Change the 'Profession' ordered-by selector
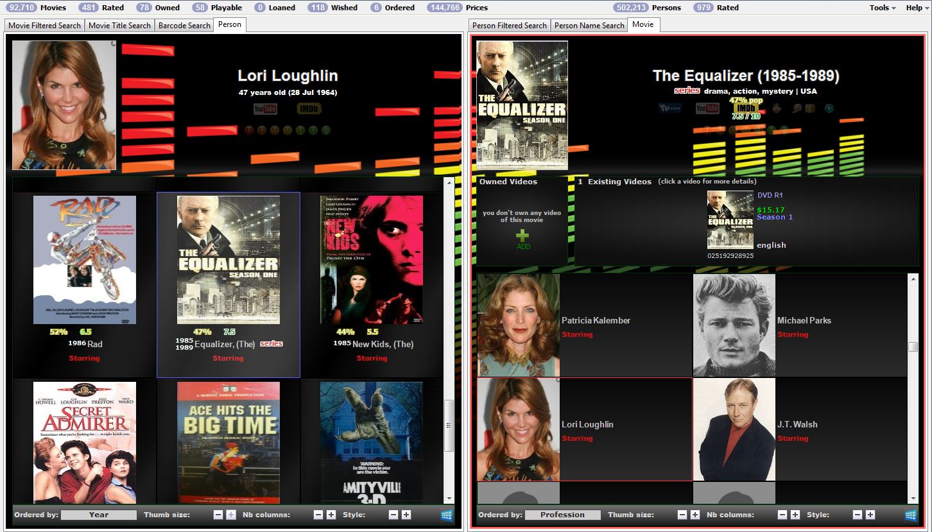Image resolution: width=932 pixels, height=532 pixels. coord(563,515)
